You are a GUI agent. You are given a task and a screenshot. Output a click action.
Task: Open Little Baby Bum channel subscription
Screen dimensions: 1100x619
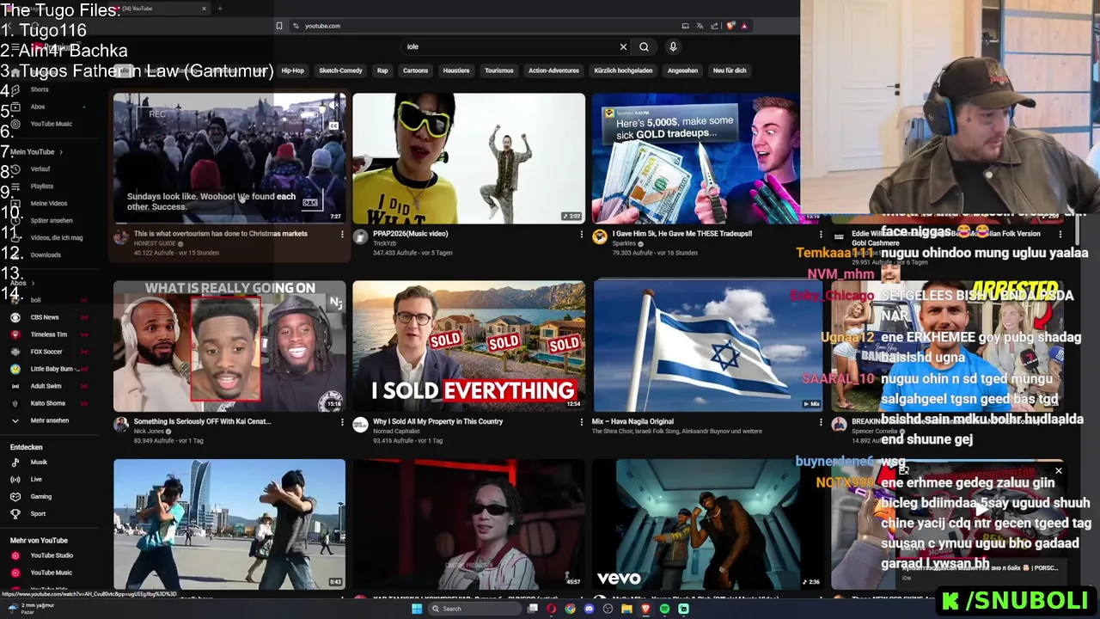[x=54, y=369]
